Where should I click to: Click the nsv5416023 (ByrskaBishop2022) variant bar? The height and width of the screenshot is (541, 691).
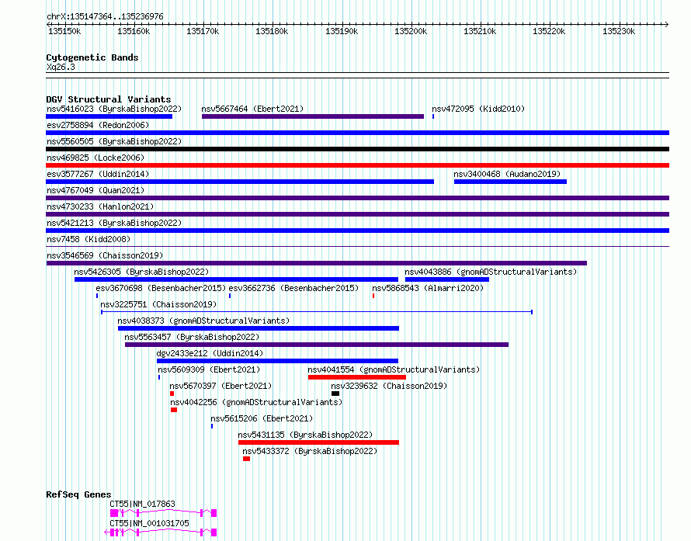pos(109,116)
